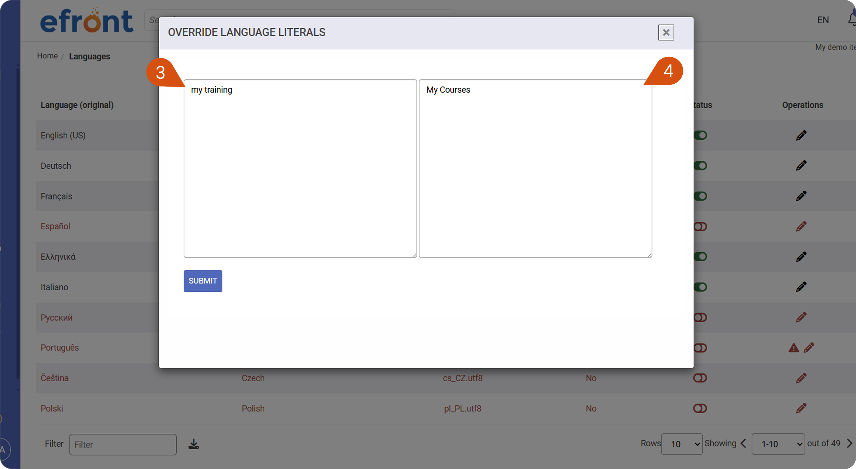Edit Deutsch language pencil icon
856x469 pixels.
pyautogui.click(x=801, y=166)
